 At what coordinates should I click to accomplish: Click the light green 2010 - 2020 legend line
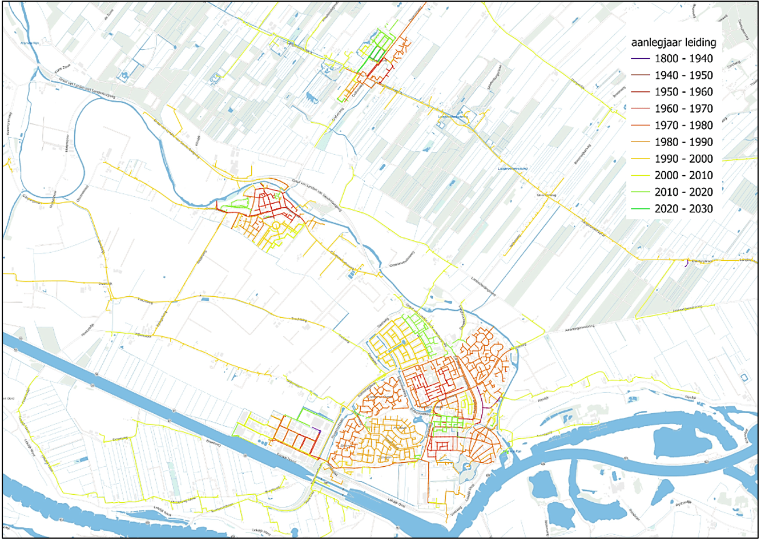641,192
